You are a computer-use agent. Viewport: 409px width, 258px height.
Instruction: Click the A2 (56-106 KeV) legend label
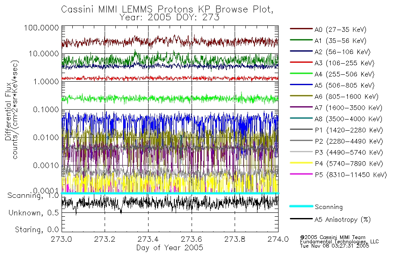[x=343, y=52]
